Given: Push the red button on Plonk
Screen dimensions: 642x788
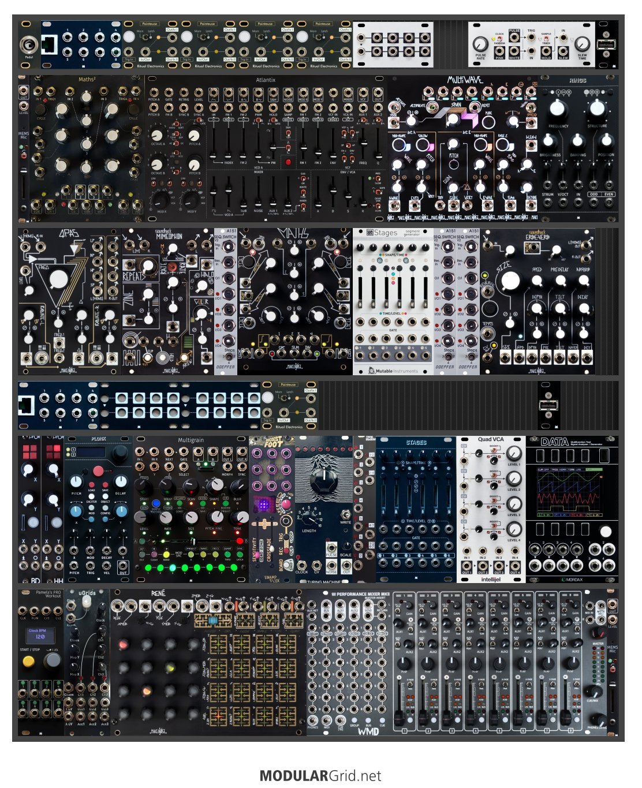Looking at the screenshot, I should 98,470.
